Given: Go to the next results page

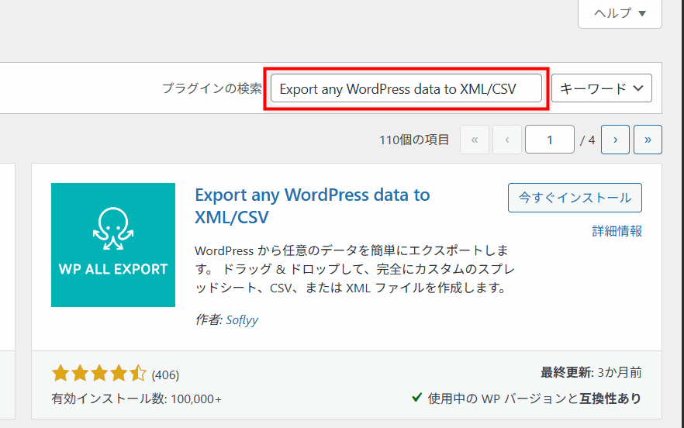Looking at the screenshot, I should point(615,140).
